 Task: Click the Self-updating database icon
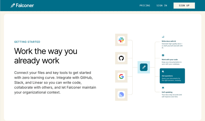click(163, 88)
